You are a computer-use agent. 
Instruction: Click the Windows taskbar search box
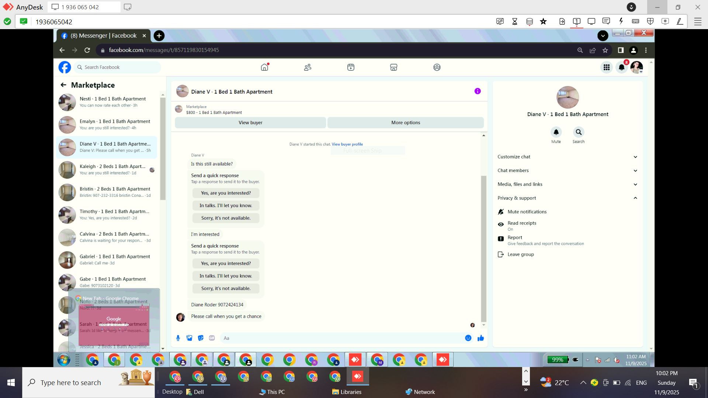(x=88, y=383)
